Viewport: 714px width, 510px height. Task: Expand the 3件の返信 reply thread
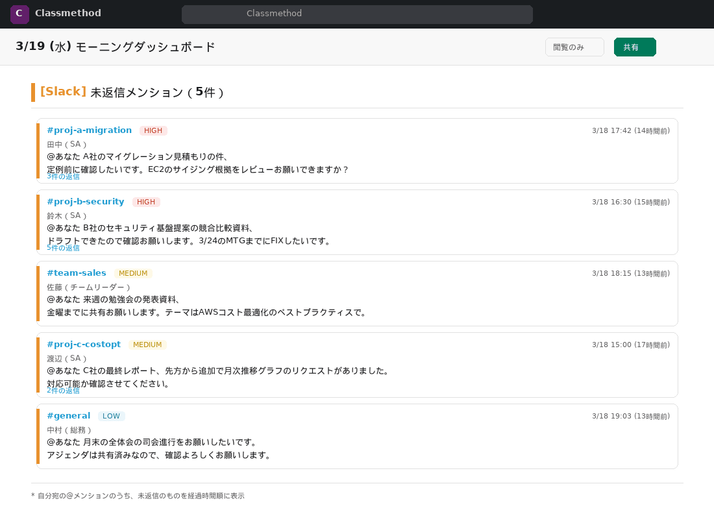point(63,176)
